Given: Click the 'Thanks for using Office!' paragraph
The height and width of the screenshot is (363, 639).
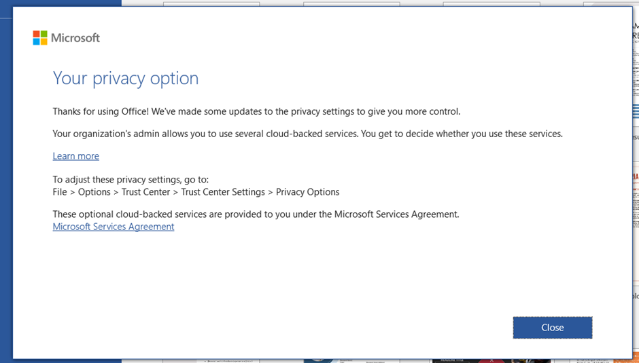Looking at the screenshot, I should 256,111.
